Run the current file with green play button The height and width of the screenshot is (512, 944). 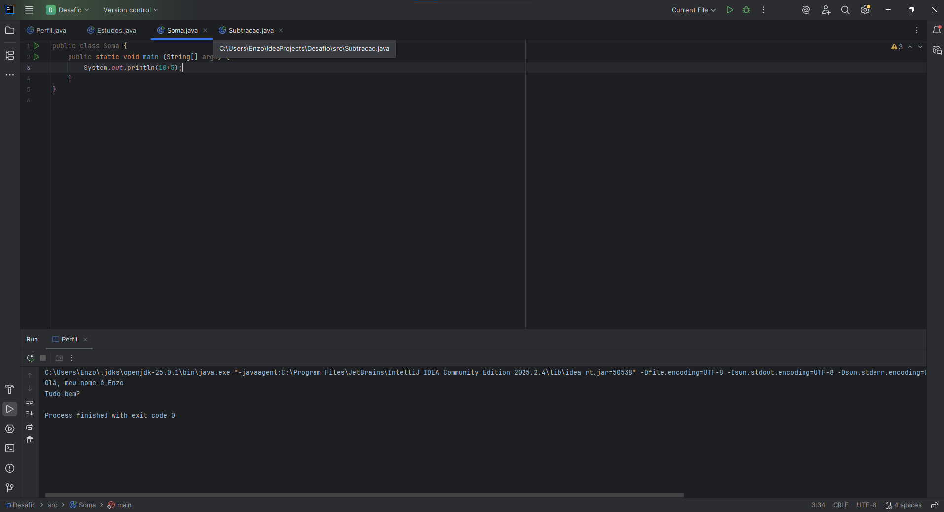730,10
